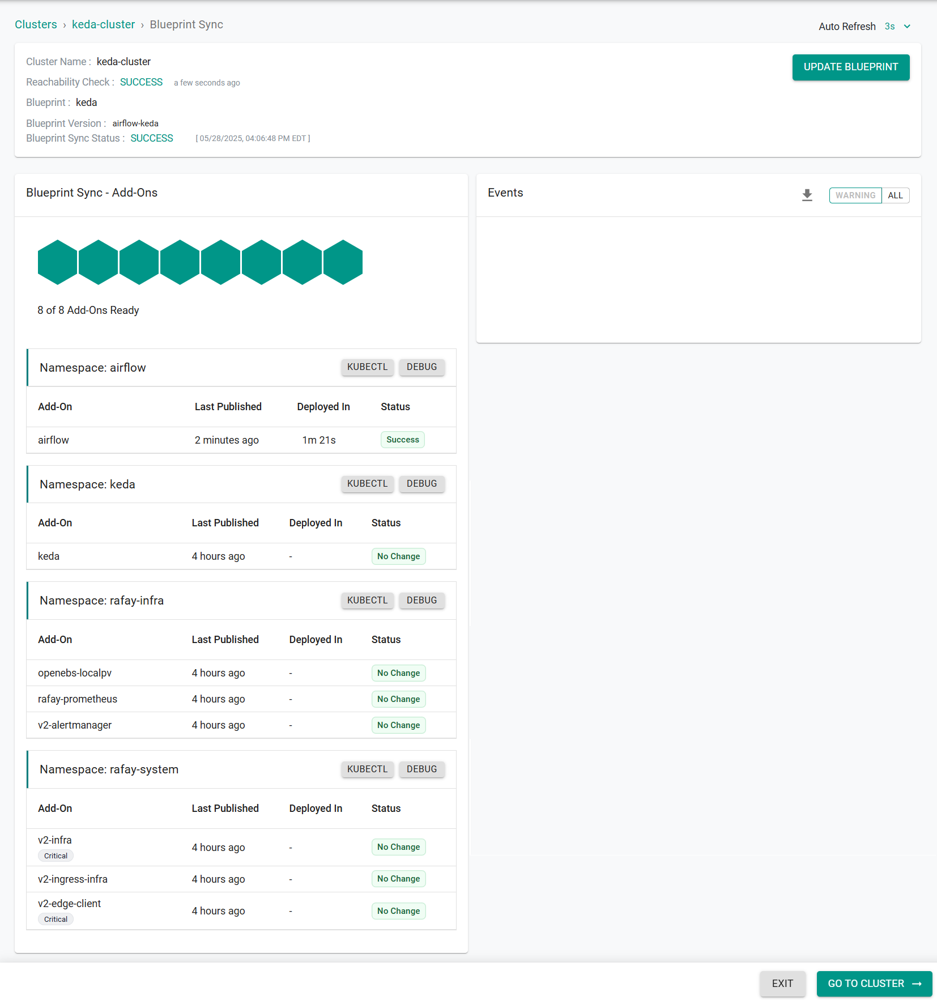Image resolution: width=937 pixels, height=1000 pixels.
Task: Click the '2 minutes ago' published time
Action: (x=227, y=440)
